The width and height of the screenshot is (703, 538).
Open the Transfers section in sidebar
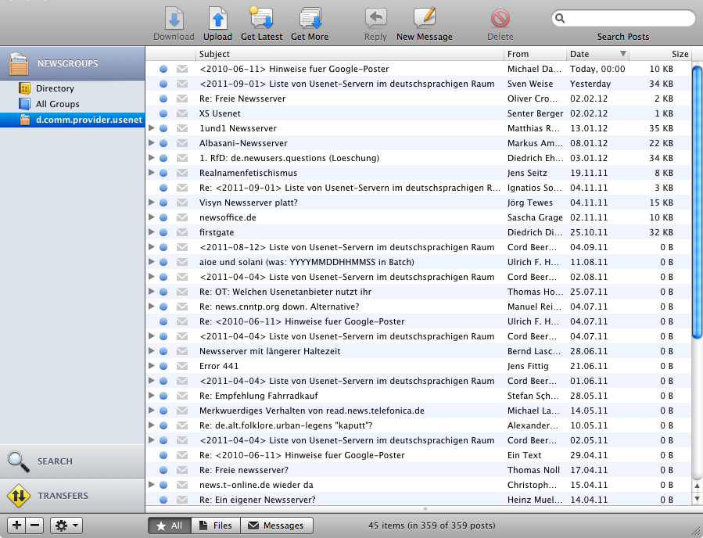(x=63, y=496)
